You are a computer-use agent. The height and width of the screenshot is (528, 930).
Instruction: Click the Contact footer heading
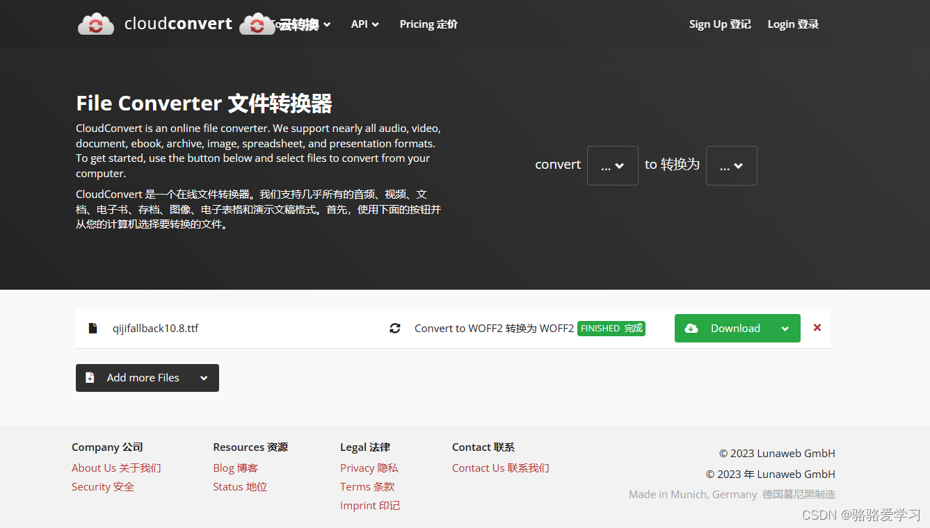(x=483, y=447)
